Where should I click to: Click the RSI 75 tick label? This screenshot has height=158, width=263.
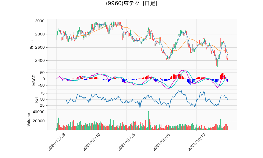pos(42,93)
